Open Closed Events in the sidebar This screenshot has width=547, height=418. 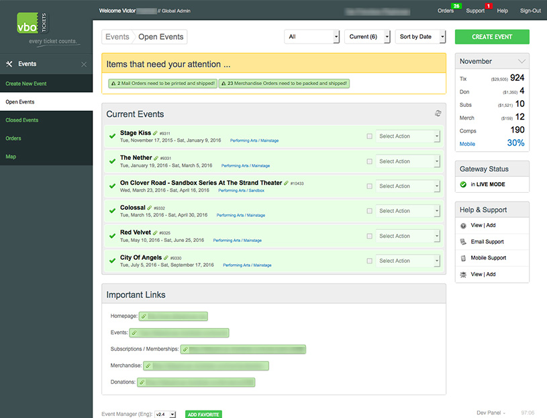(x=22, y=120)
